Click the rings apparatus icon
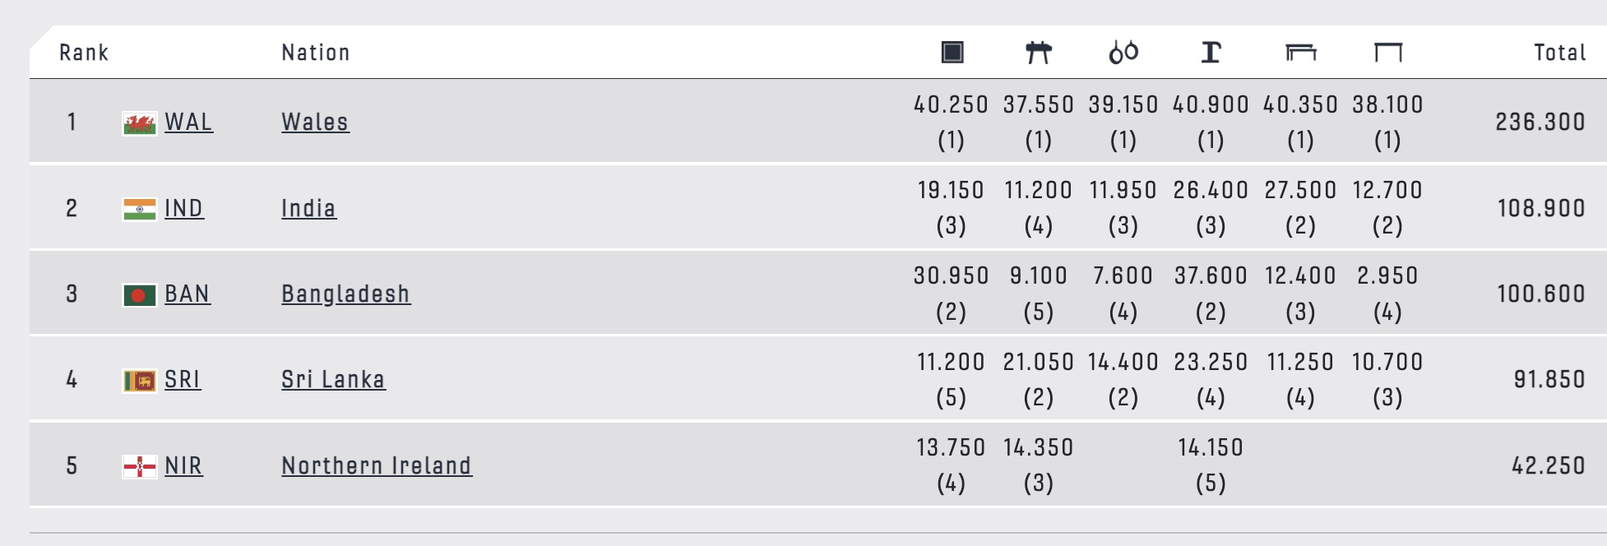Image resolution: width=1607 pixels, height=546 pixels. point(1123,53)
